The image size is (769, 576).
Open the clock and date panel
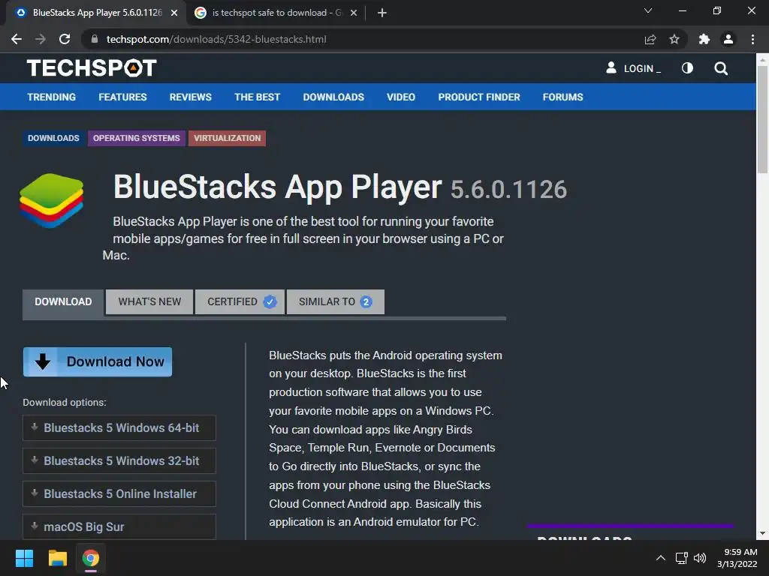coord(737,558)
